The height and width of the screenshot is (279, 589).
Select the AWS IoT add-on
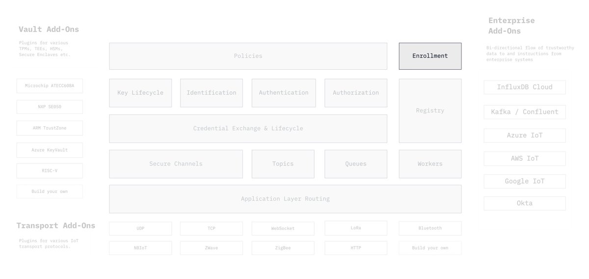point(525,159)
